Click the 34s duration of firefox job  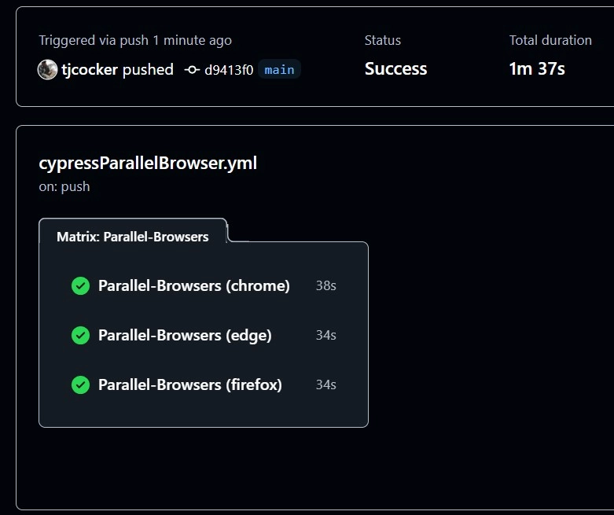(x=325, y=384)
